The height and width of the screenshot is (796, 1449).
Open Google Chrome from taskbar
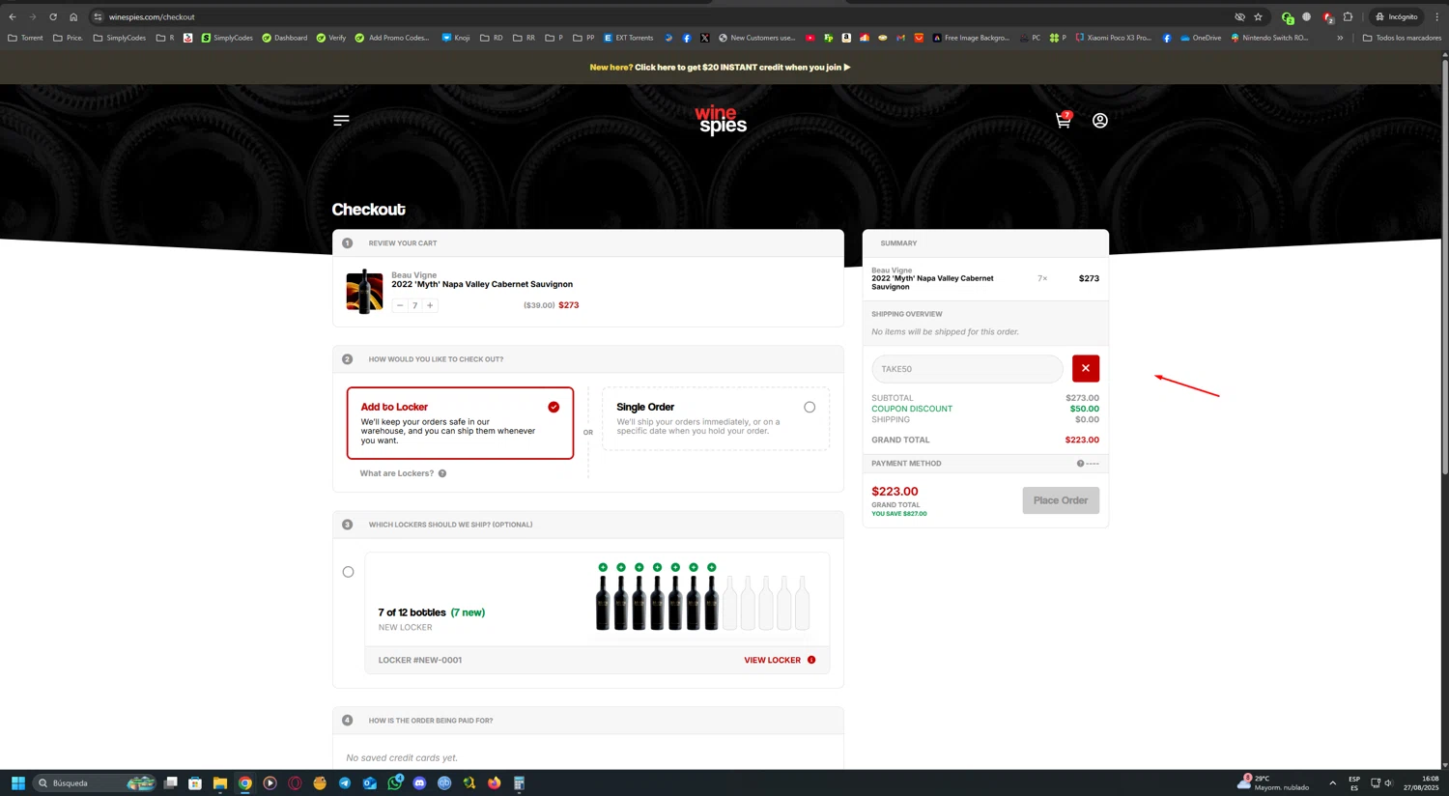point(245,783)
